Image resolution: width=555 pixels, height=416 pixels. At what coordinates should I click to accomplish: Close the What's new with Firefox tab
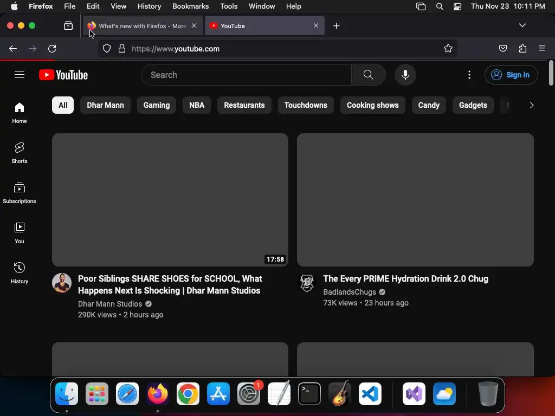(x=194, y=25)
